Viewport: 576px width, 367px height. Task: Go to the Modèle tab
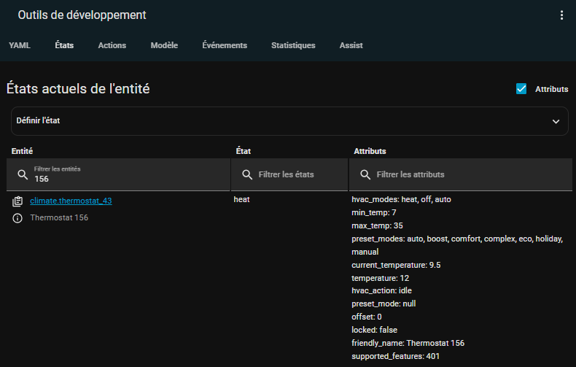(x=164, y=45)
